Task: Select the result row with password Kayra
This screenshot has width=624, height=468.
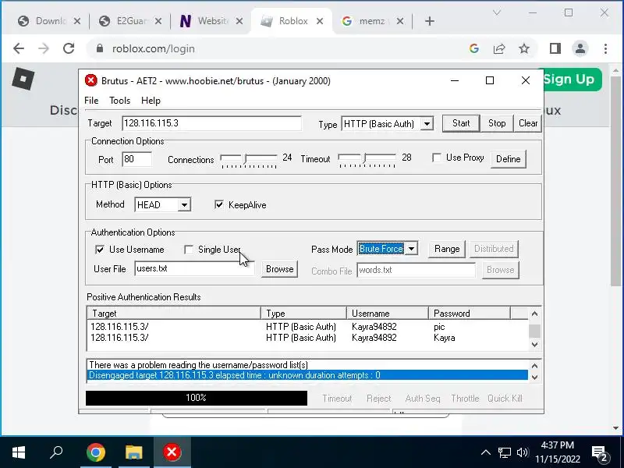Action: pyautogui.click(x=307, y=338)
